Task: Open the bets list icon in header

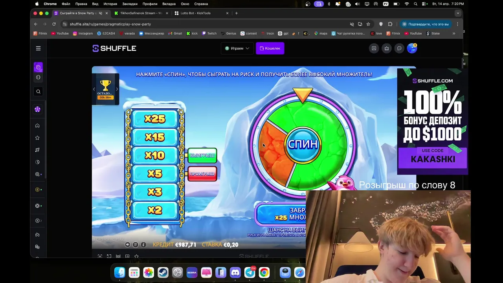Action: [x=374, y=48]
